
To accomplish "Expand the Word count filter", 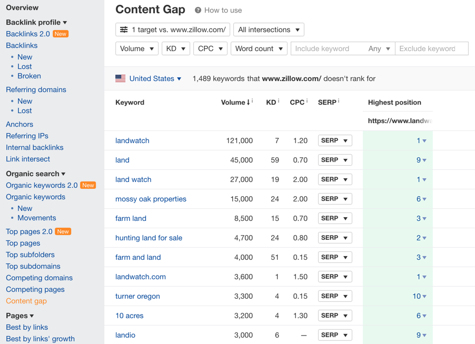I will [259, 48].
